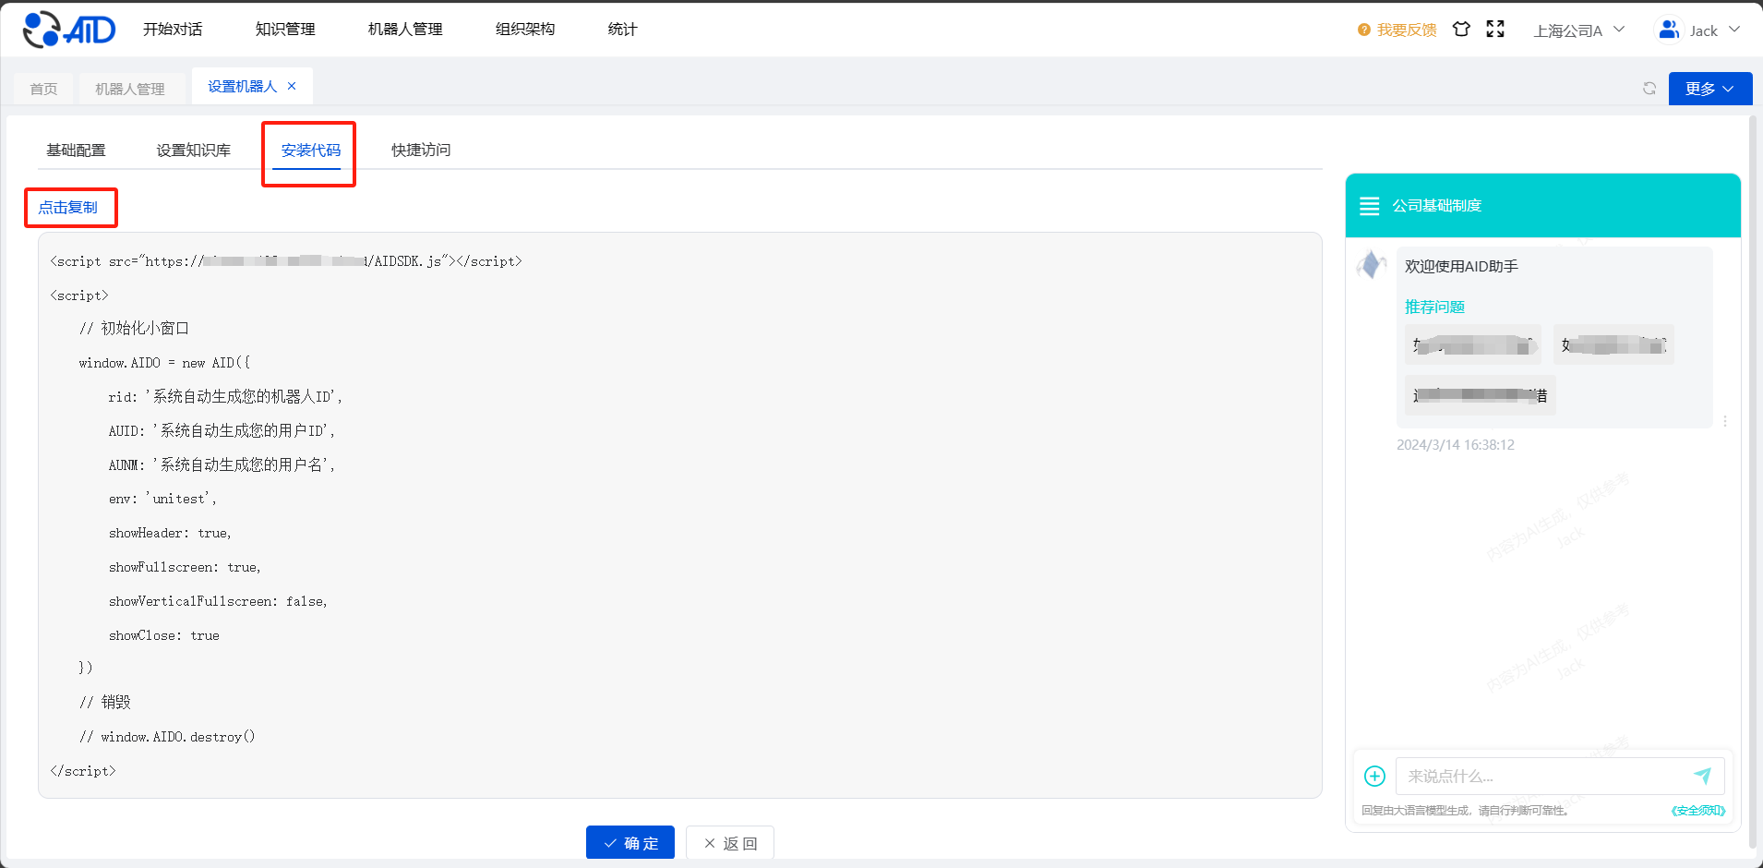
Task: Toggle fullscreen mode icon
Action: (1495, 30)
